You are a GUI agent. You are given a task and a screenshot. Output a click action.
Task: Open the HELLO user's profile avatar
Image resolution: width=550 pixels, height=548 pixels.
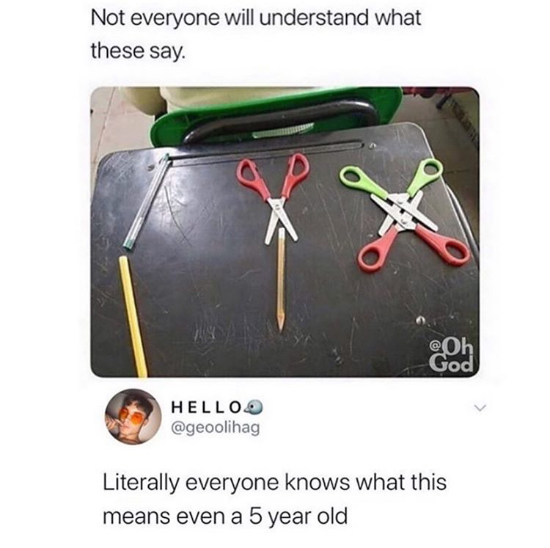point(133,417)
